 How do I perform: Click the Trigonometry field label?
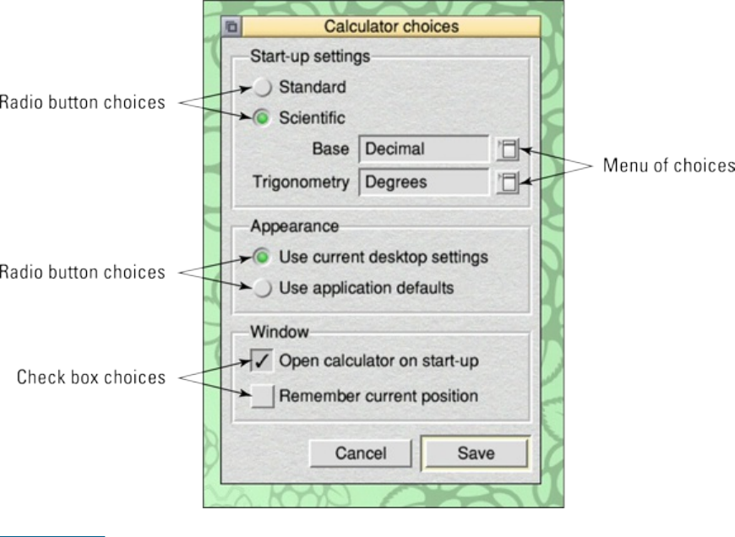[300, 182]
